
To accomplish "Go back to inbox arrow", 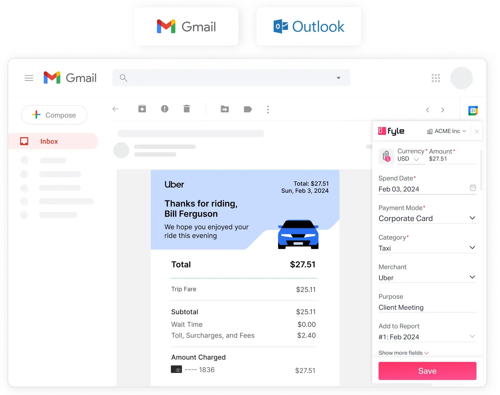I will click(x=115, y=109).
